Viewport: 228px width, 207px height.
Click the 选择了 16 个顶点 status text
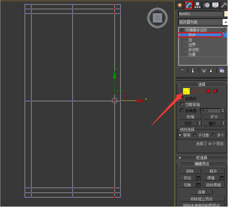click(209, 144)
